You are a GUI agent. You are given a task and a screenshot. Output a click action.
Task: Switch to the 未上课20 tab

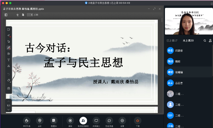click(188, 40)
